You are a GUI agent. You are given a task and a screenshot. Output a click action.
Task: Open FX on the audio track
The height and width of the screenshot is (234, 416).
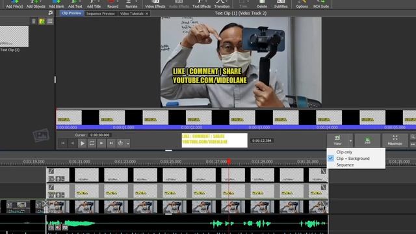point(51,227)
